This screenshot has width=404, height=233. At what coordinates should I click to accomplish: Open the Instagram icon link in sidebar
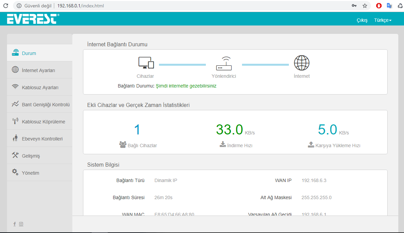click(x=21, y=224)
